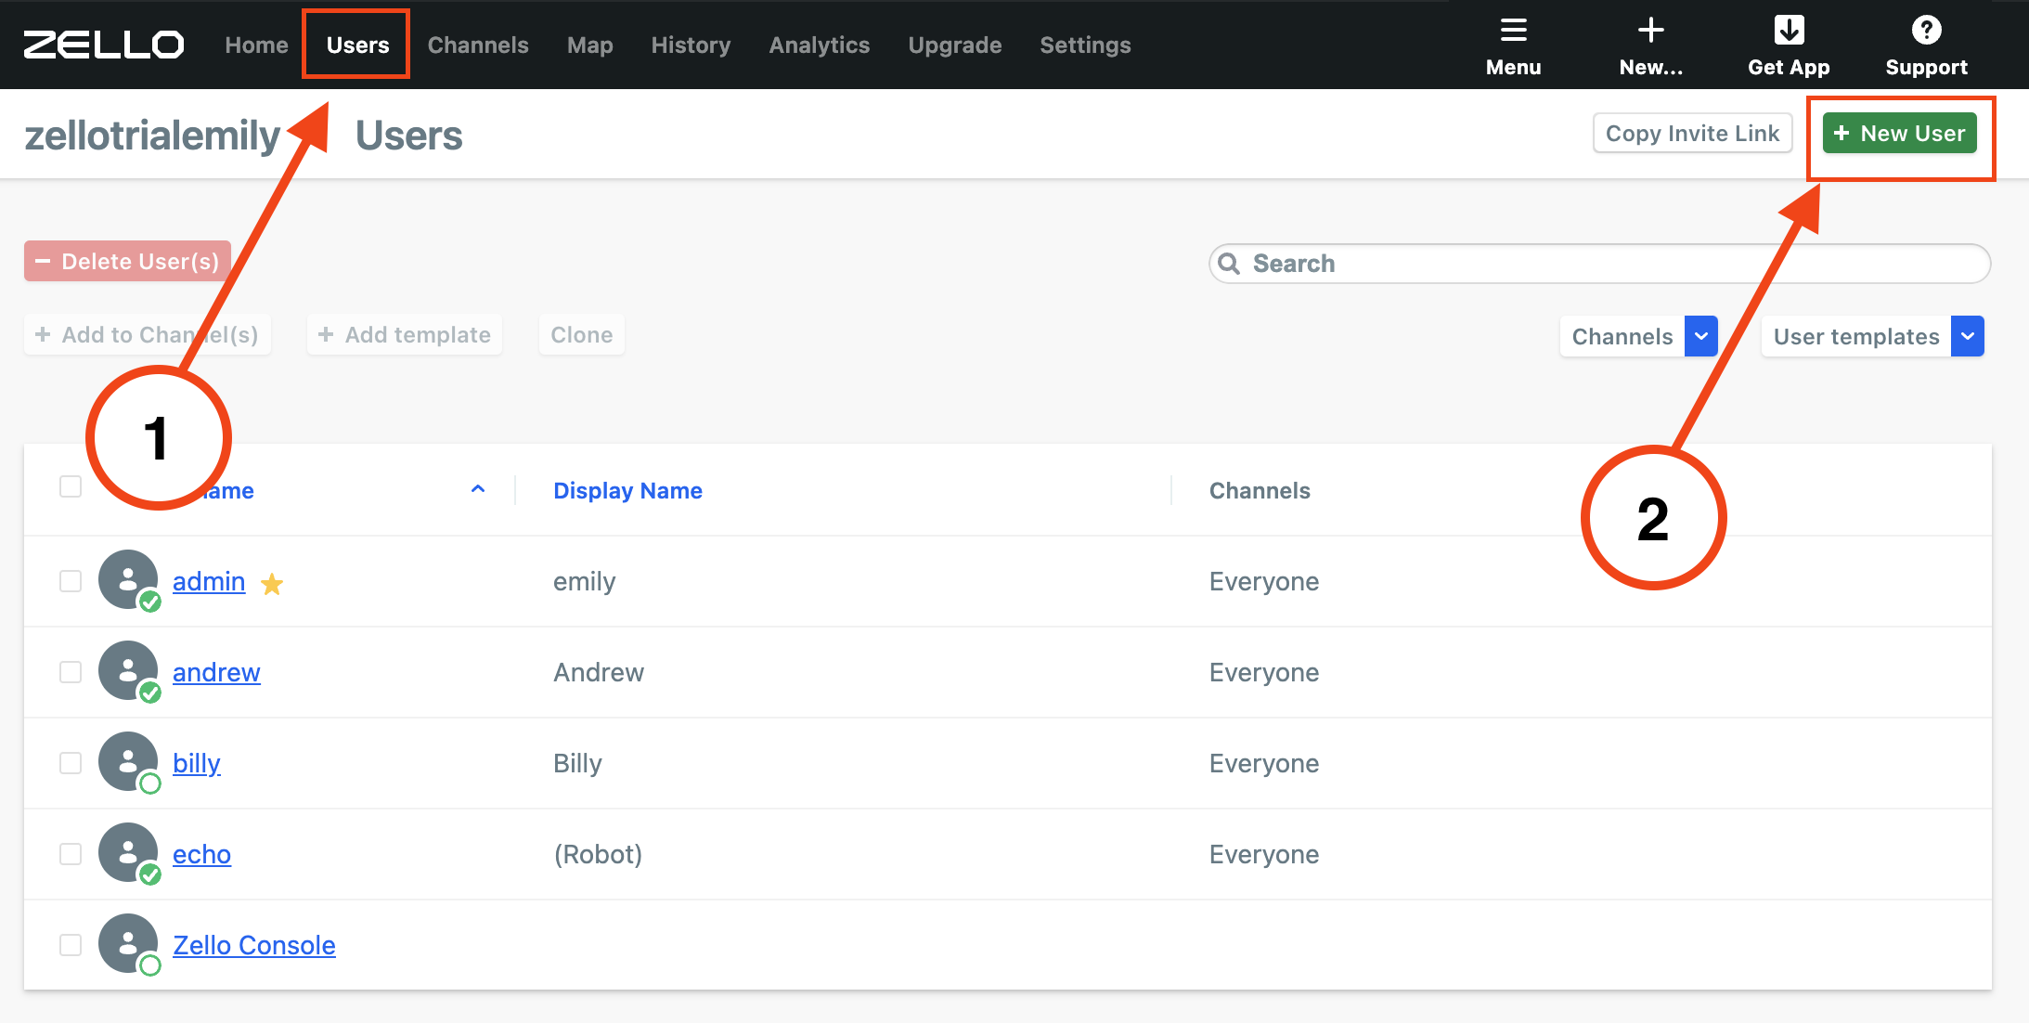Viewport: 2029px width, 1023px height.
Task: Click the Zello logo
Action: 104,45
